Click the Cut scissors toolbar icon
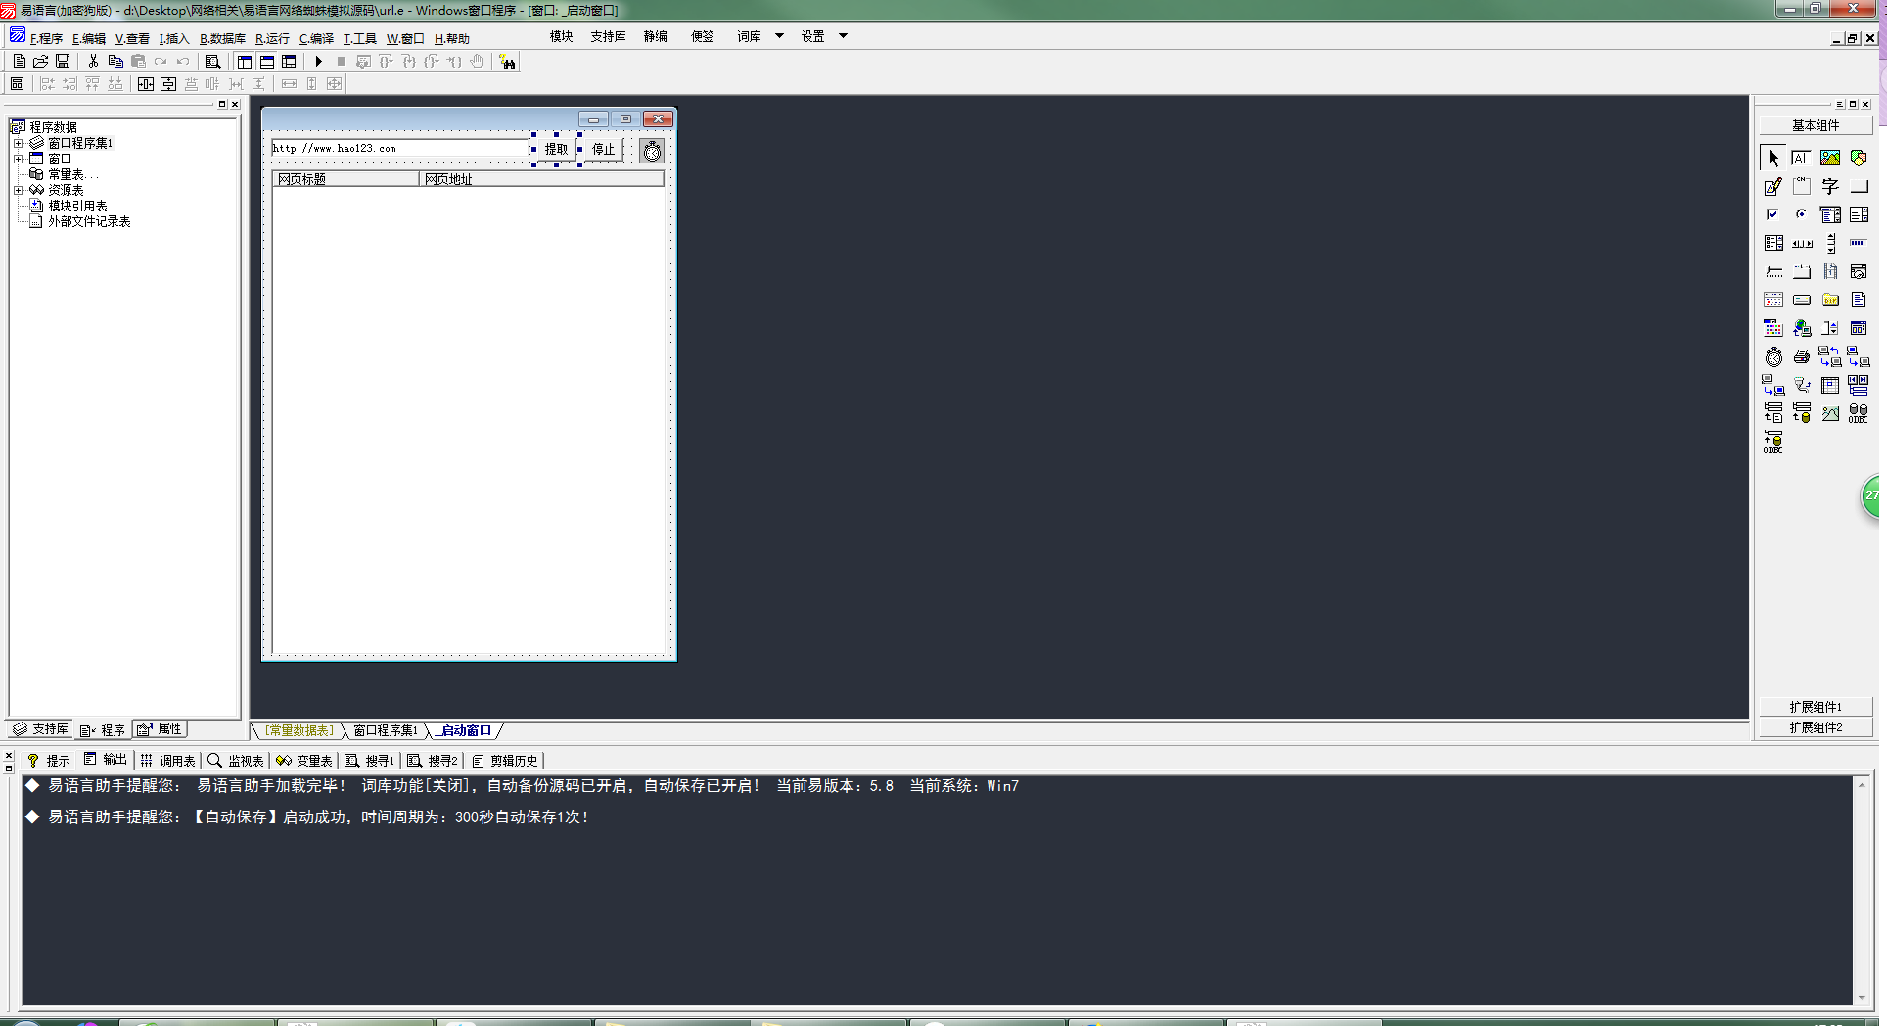 tap(93, 62)
